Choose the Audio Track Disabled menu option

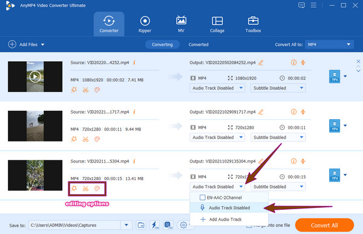229,207
